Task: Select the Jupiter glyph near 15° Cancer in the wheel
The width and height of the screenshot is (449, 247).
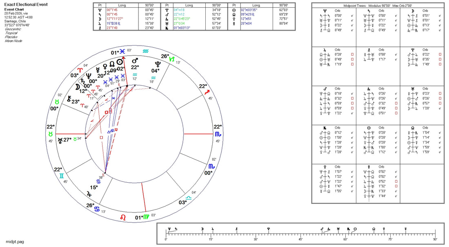Action: coord(89,194)
